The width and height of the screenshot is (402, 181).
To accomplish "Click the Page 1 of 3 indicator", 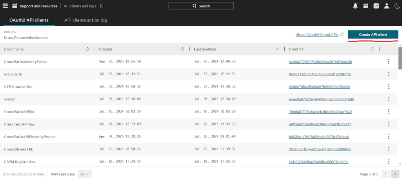I will 369,174.
